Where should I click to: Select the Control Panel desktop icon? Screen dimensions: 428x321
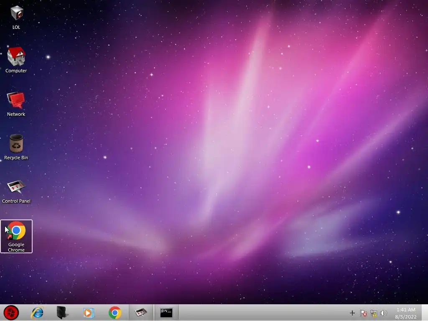coord(16,191)
